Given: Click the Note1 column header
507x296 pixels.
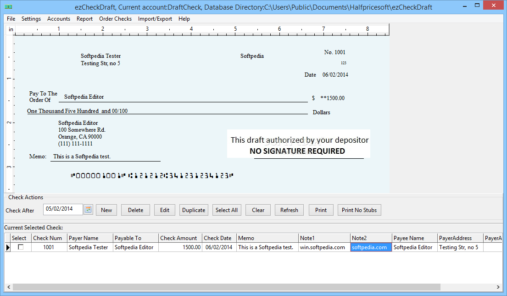Looking at the screenshot, I should (324, 238).
